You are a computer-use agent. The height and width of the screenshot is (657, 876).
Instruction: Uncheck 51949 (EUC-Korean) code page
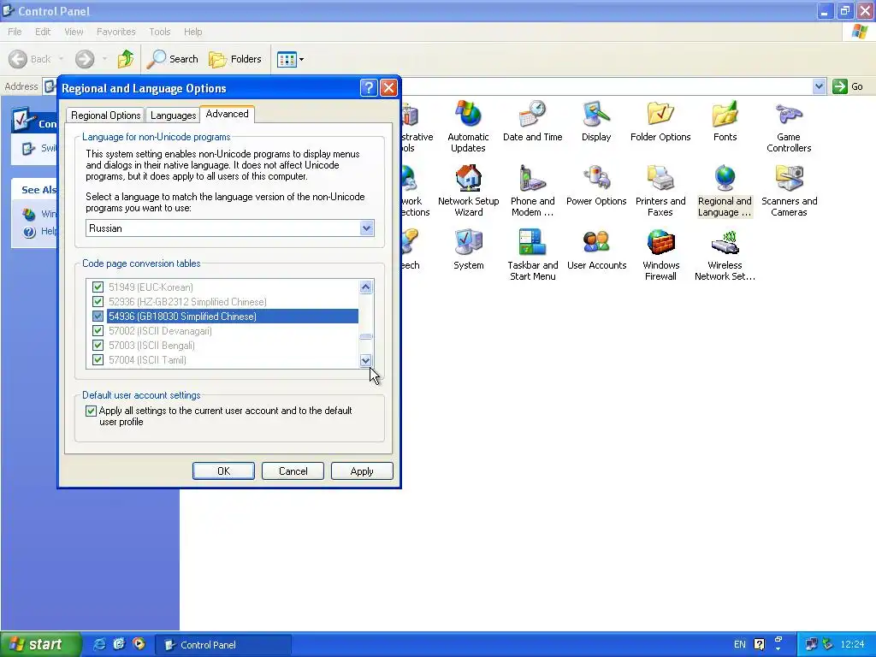[x=98, y=287]
